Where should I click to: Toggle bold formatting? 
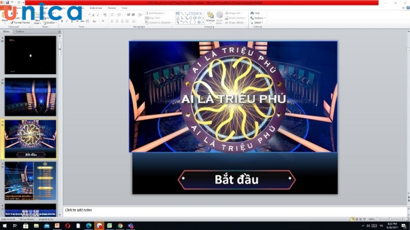pyautogui.click(x=61, y=21)
